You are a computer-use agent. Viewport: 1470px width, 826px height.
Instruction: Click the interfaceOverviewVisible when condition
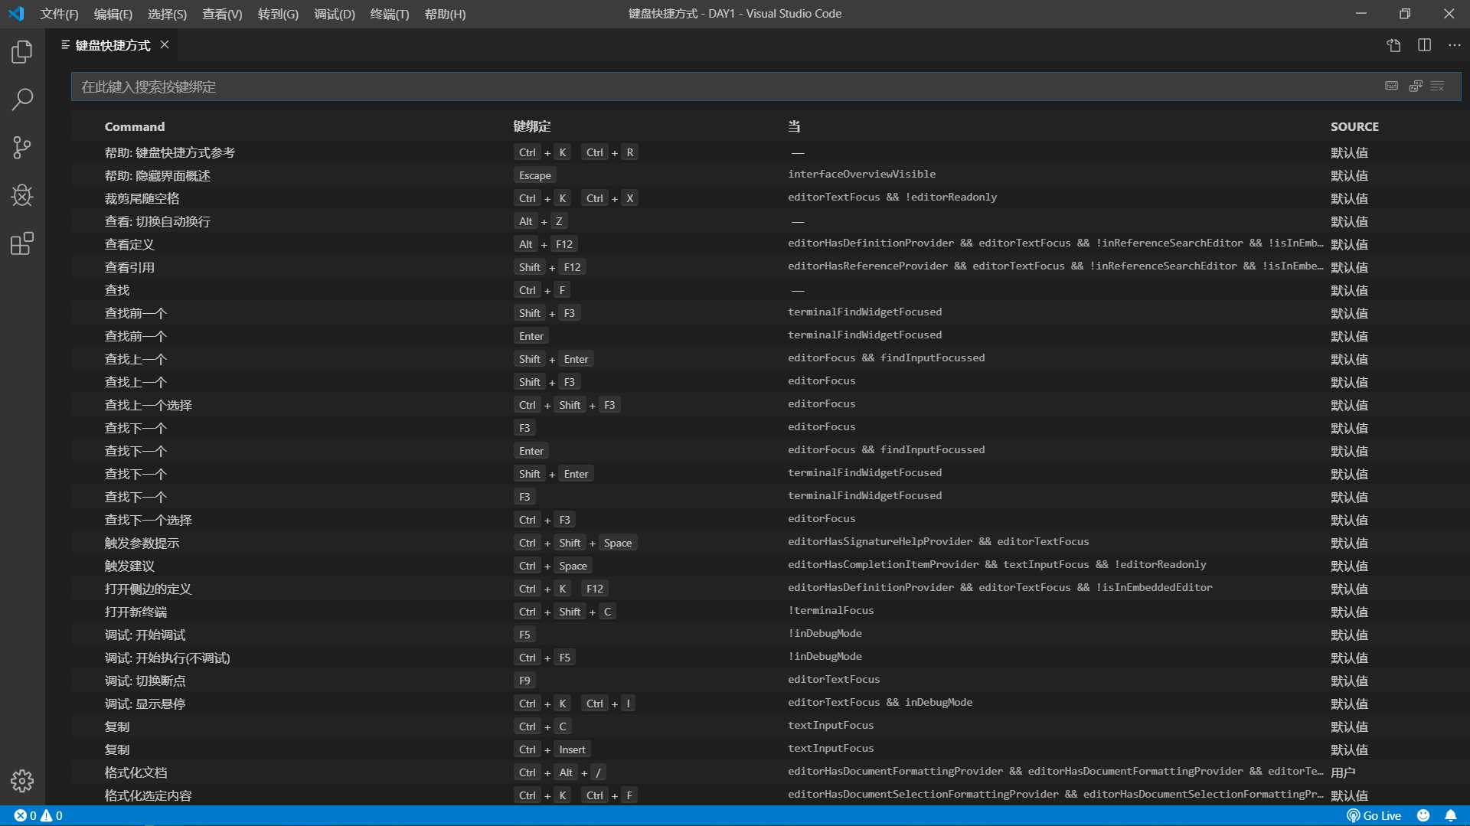click(x=862, y=174)
